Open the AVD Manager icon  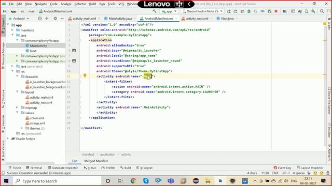(x=307, y=11)
